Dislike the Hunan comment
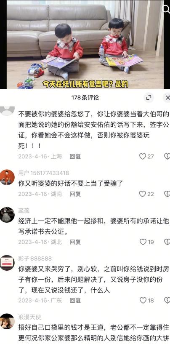The image size is (170, 344). (167, 194)
